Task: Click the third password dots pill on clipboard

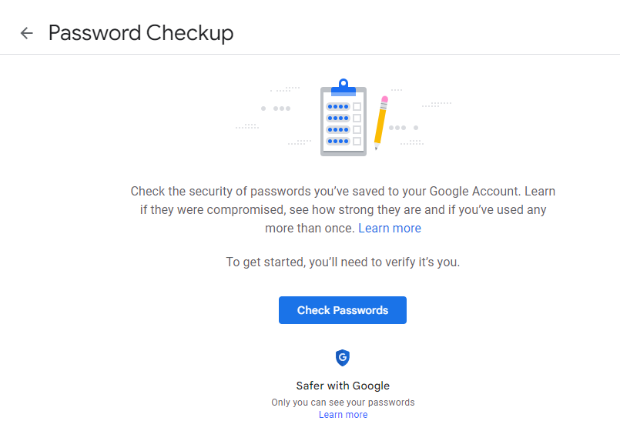Action: pos(337,129)
